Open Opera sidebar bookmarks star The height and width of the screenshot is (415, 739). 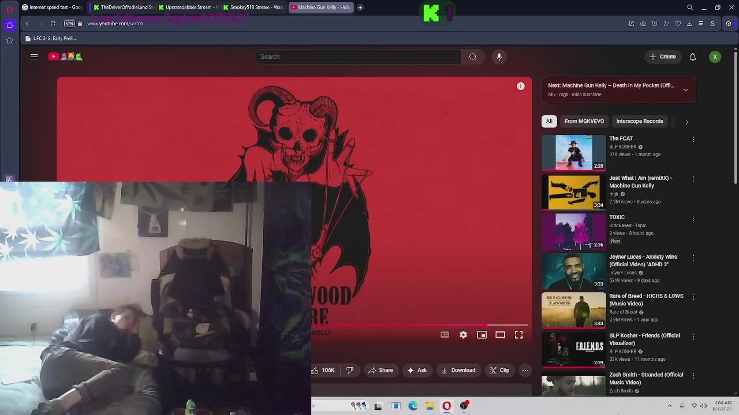click(x=9, y=40)
